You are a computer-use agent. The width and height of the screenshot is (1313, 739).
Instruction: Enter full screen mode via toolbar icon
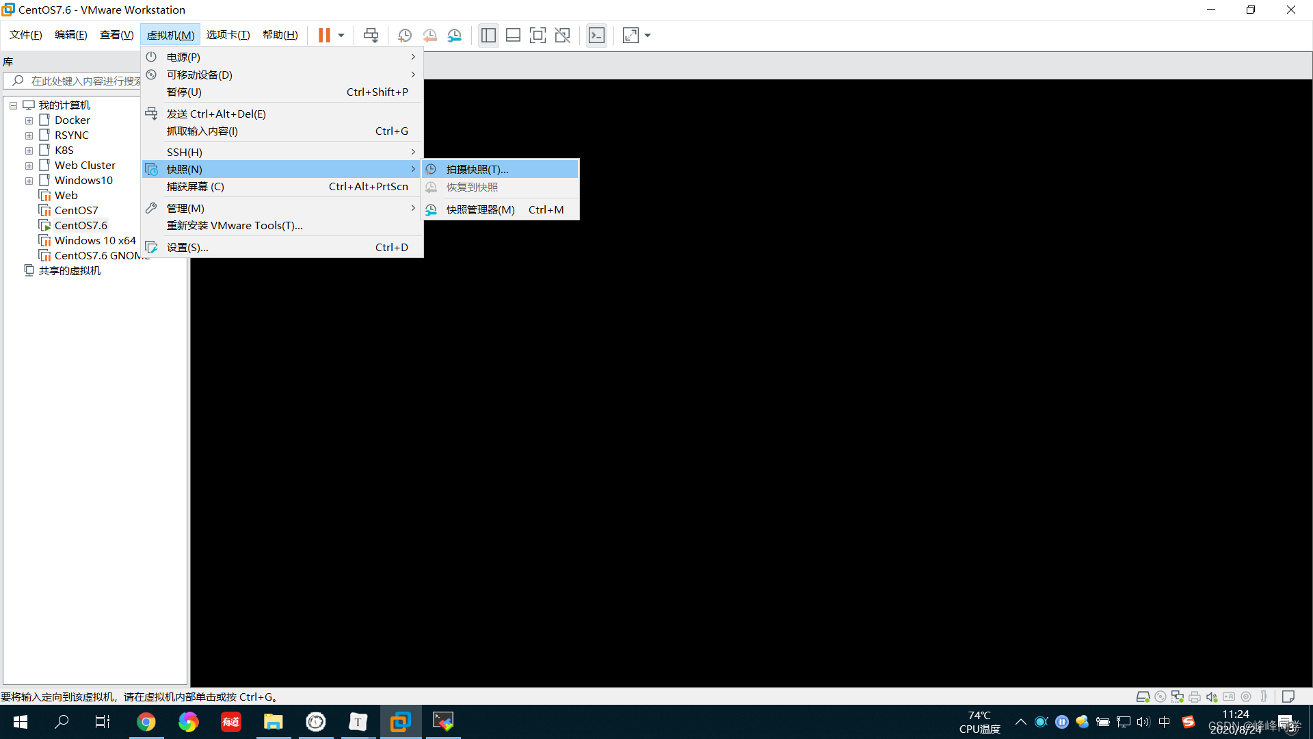[538, 36]
